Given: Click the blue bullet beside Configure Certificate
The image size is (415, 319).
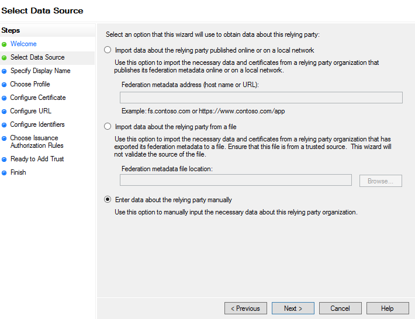Looking at the screenshot, I should coord(4,98).
